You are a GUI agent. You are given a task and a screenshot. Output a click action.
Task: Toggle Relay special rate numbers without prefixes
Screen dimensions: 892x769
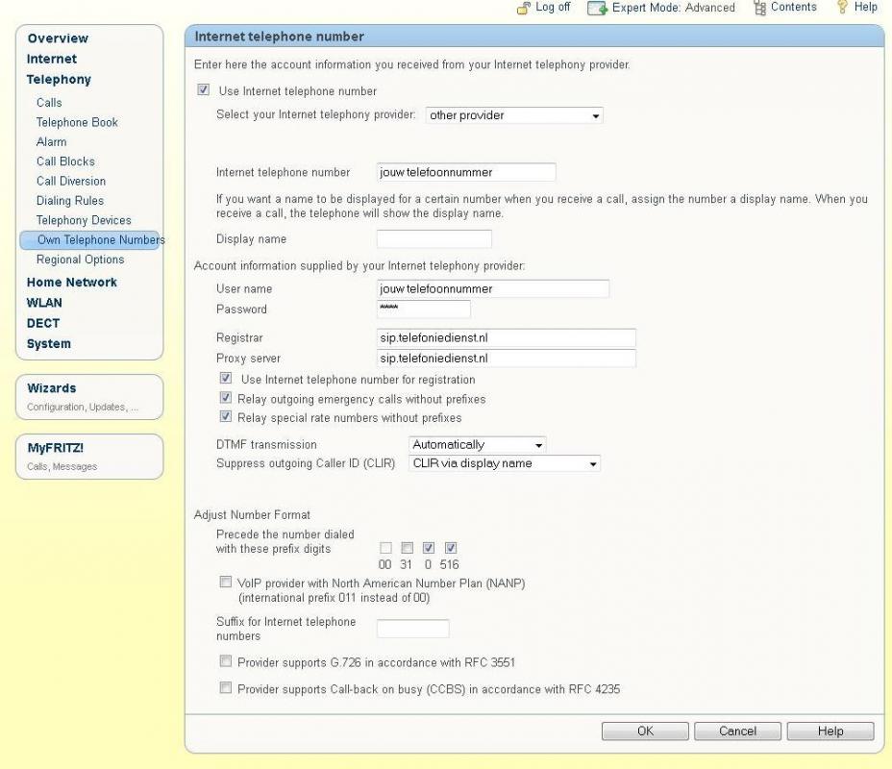[x=226, y=416]
